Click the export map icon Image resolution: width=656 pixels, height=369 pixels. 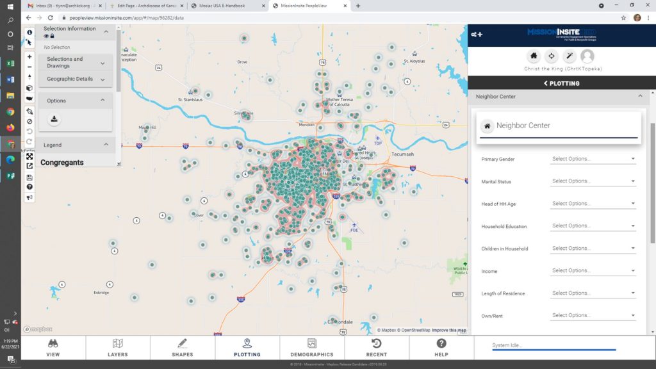click(x=29, y=166)
